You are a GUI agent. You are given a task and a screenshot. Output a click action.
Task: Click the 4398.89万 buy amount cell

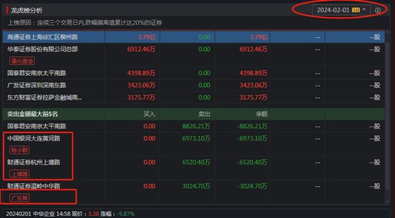141,73
